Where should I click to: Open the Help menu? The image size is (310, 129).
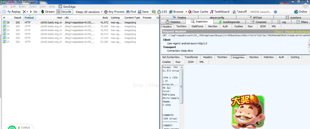coord(52,7)
